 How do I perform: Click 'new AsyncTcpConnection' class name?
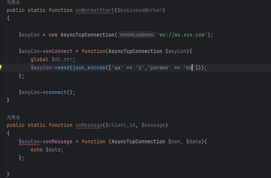(87, 35)
